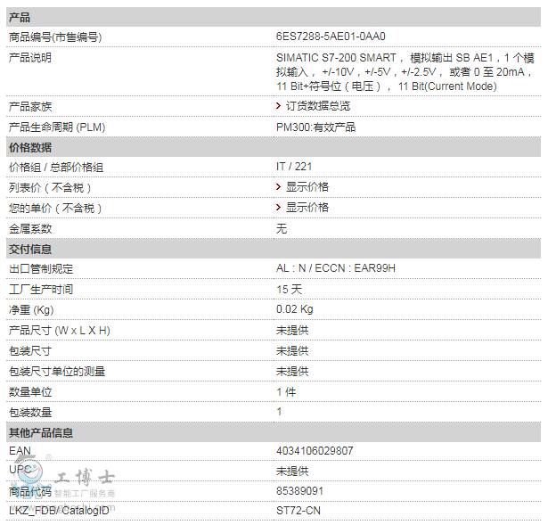The image size is (548, 525).
Task: Click the 商品编号(市售编号) label
Action: coord(55,37)
